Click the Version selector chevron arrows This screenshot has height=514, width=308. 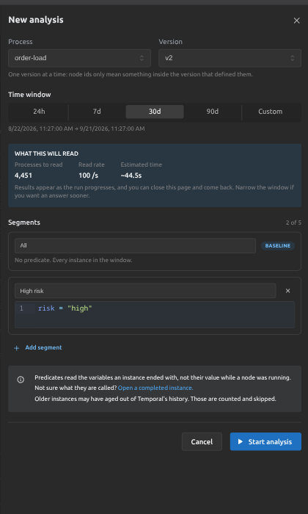tap(293, 58)
